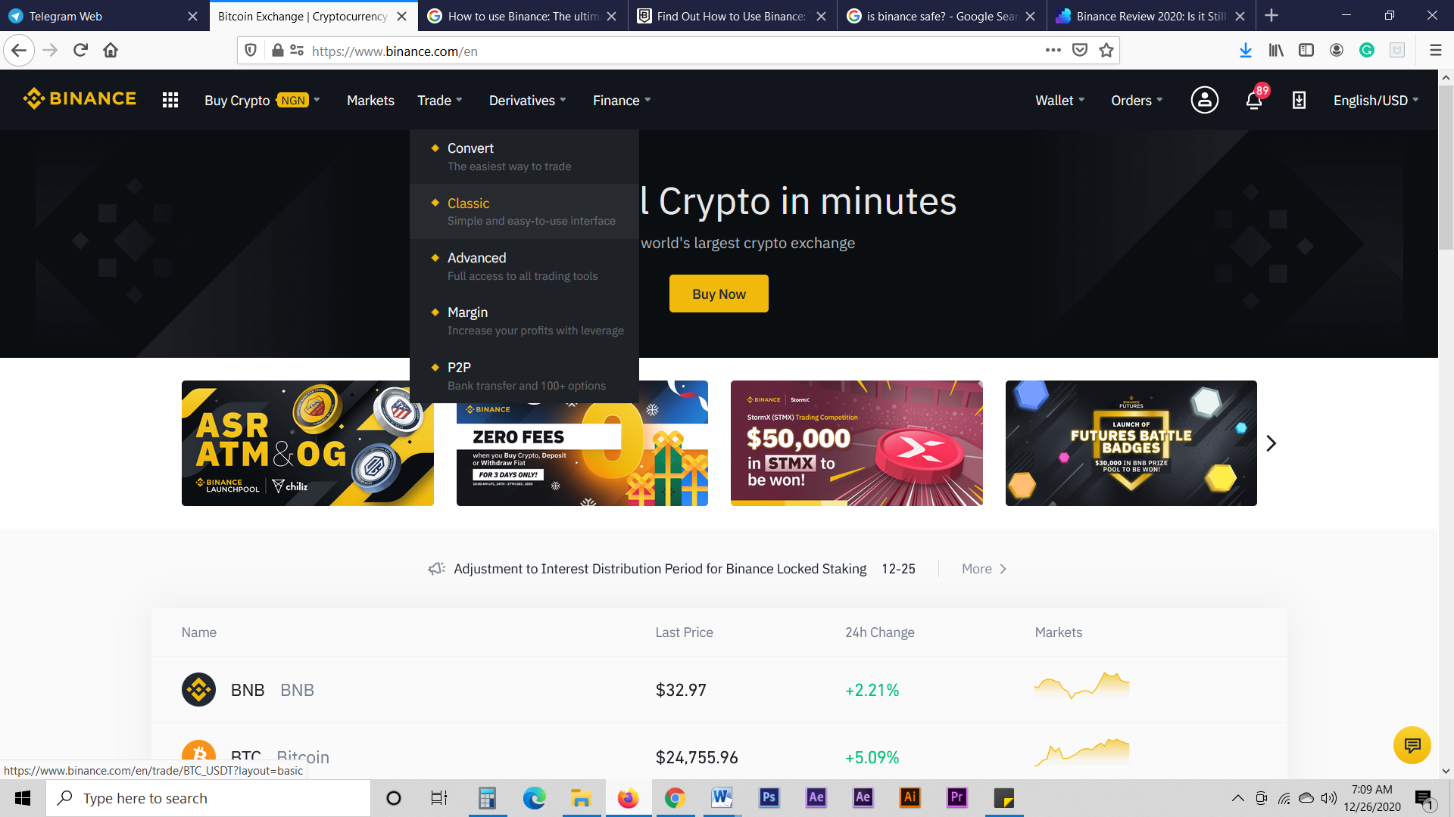The image size is (1454, 817).
Task: Expand the Derivatives dropdown menu
Action: [526, 100]
